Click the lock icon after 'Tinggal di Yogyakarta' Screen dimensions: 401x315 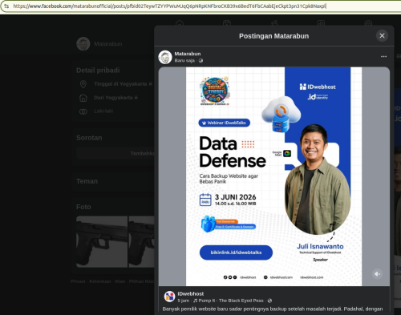pos(151,83)
